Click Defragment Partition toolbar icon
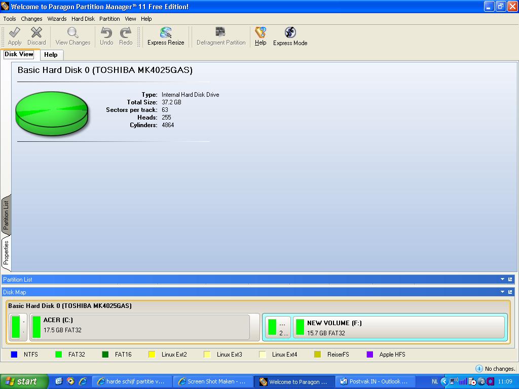 point(220,32)
